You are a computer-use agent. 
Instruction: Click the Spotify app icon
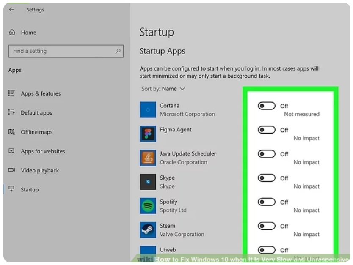tap(148, 206)
